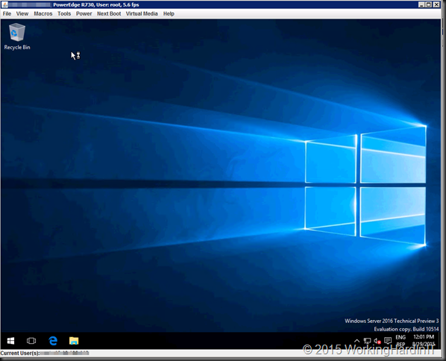Open the Action Center notifications icon
Viewport: 446px width, 361px height.
click(387, 341)
